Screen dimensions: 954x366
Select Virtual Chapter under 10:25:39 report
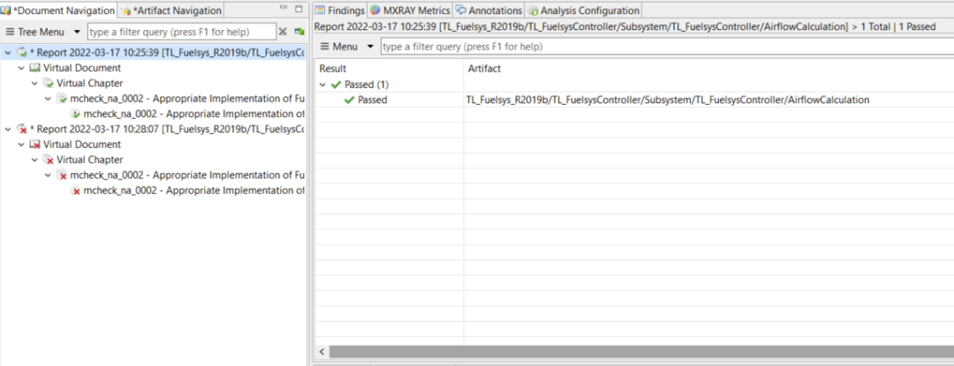pyautogui.click(x=90, y=83)
